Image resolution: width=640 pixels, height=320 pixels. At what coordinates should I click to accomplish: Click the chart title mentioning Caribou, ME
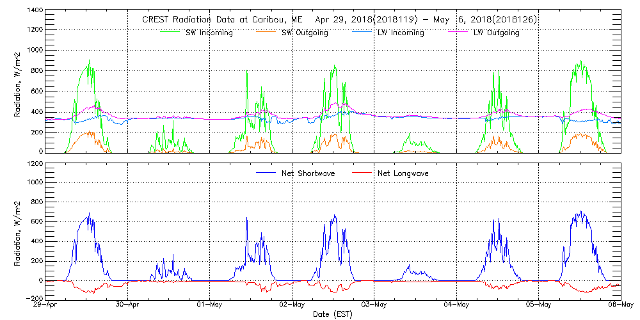(339, 20)
